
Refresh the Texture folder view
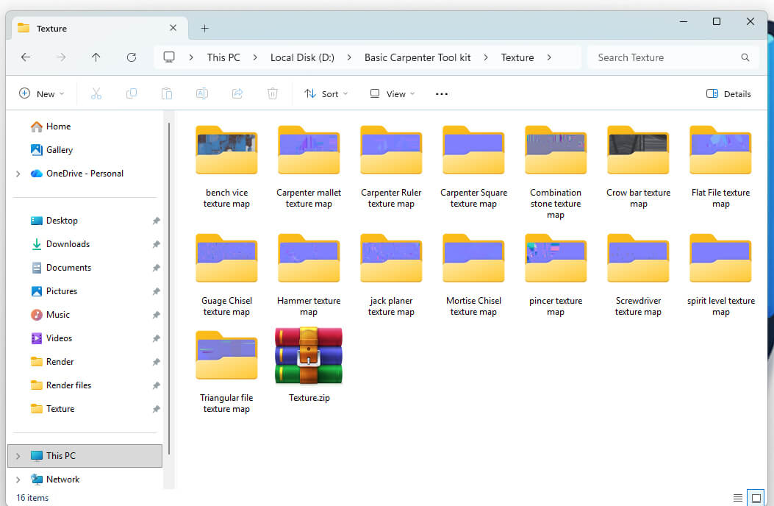pyautogui.click(x=132, y=57)
